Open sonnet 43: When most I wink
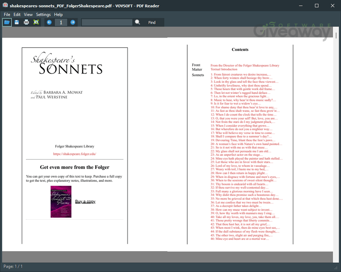The height and width of the screenshot is (272, 341). point(245,228)
